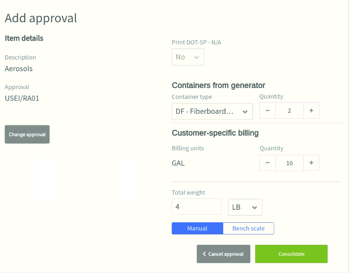Click the USEI/RA01 approval text
Screen dimensions: 349x273
[22, 99]
